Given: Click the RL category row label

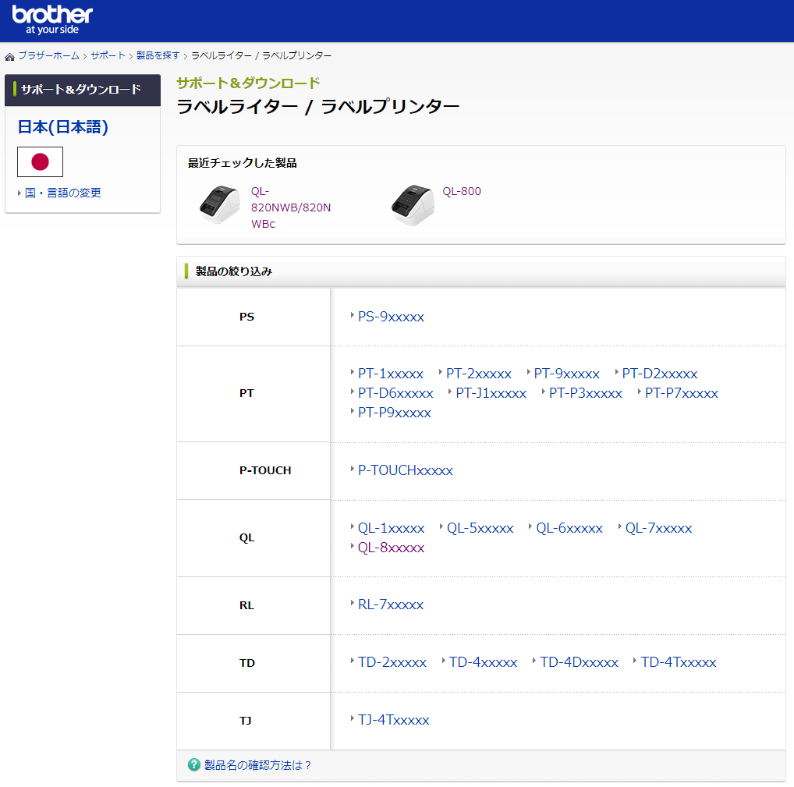Looking at the screenshot, I should pos(246,606).
